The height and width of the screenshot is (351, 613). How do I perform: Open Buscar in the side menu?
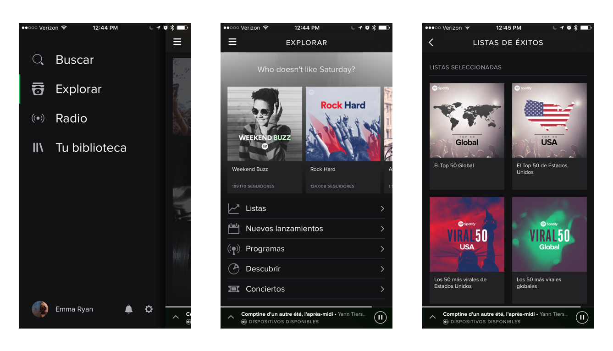click(75, 60)
